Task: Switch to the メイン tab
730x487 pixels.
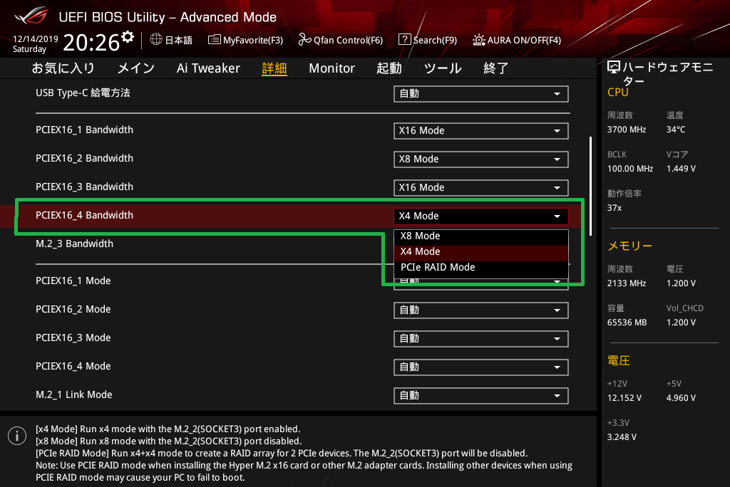Action: coord(136,68)
